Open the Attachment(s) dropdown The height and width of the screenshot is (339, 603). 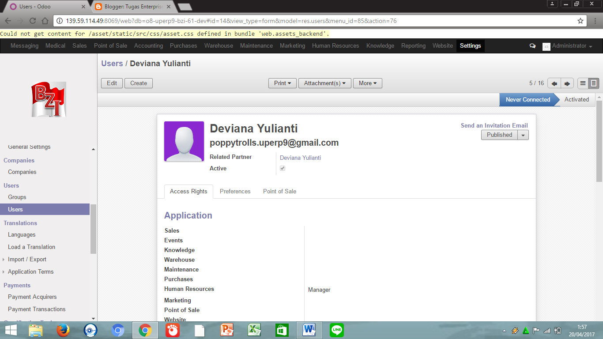point(325,83)
